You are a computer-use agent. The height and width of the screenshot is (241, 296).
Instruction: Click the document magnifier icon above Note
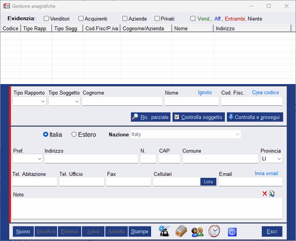pyautogui.click(x=272, y=193)
